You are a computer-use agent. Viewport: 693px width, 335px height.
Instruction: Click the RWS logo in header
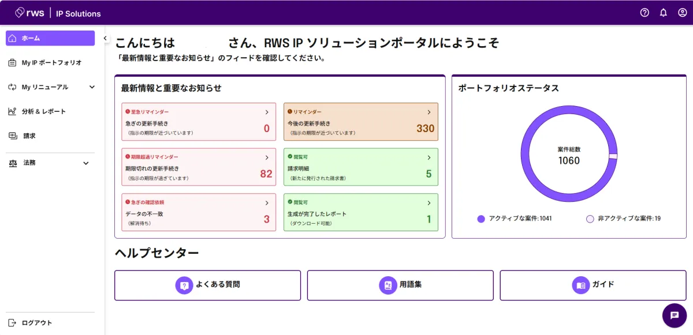[x=29, y=13]
